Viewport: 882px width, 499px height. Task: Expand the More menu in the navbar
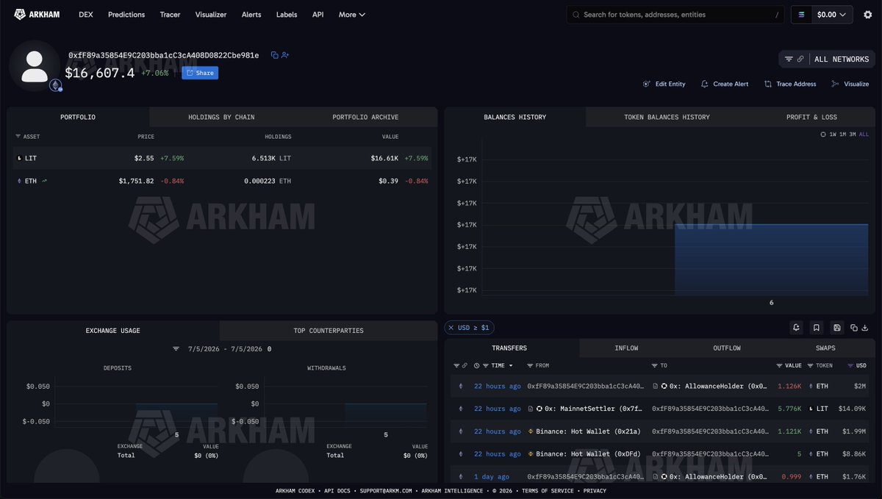tap(352, 15)
